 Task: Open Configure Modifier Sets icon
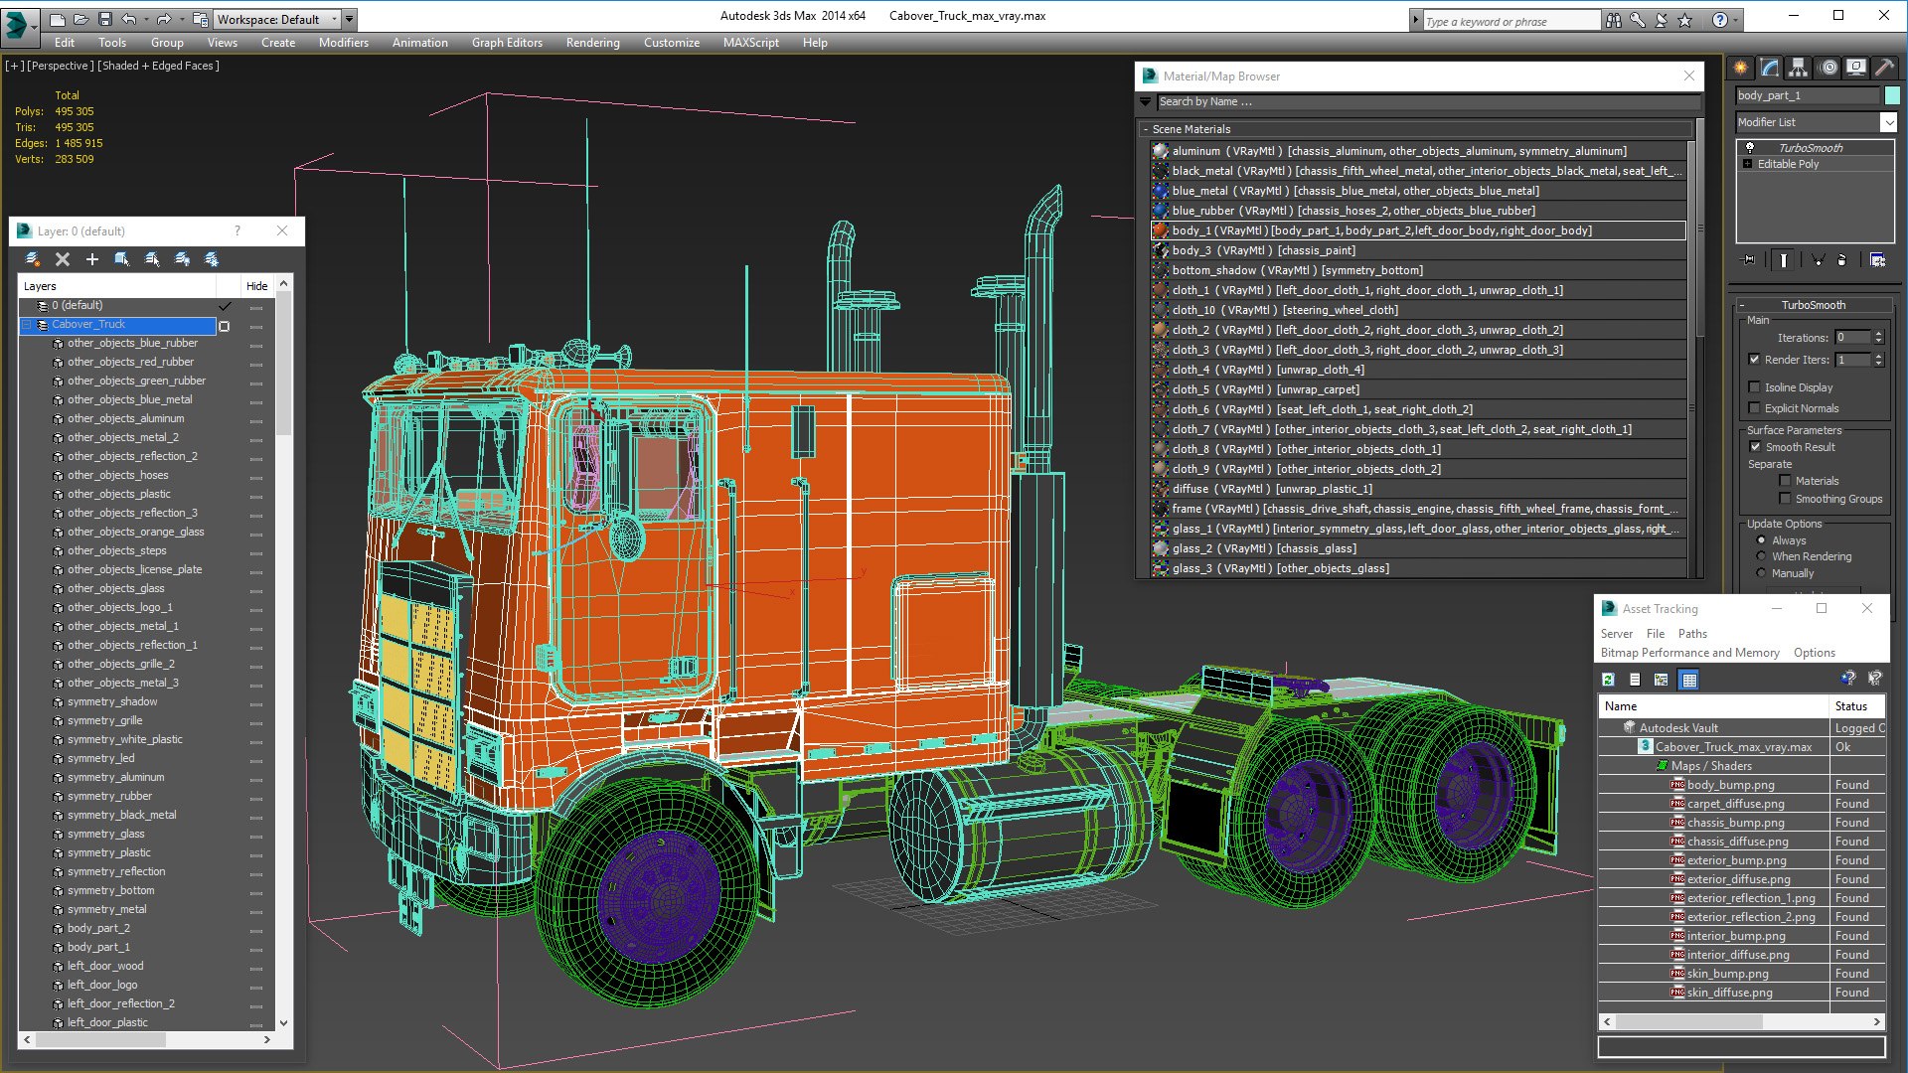[x=1877, y=259]
